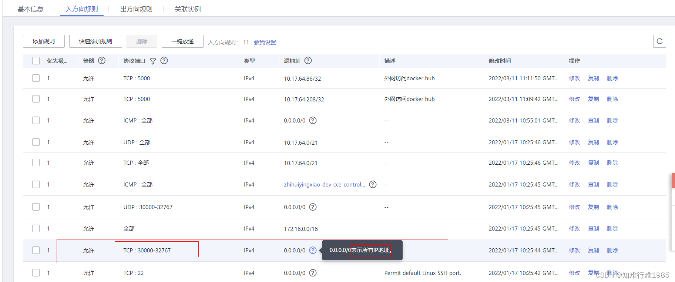Click the 一键放通 button

pos(182,41)
